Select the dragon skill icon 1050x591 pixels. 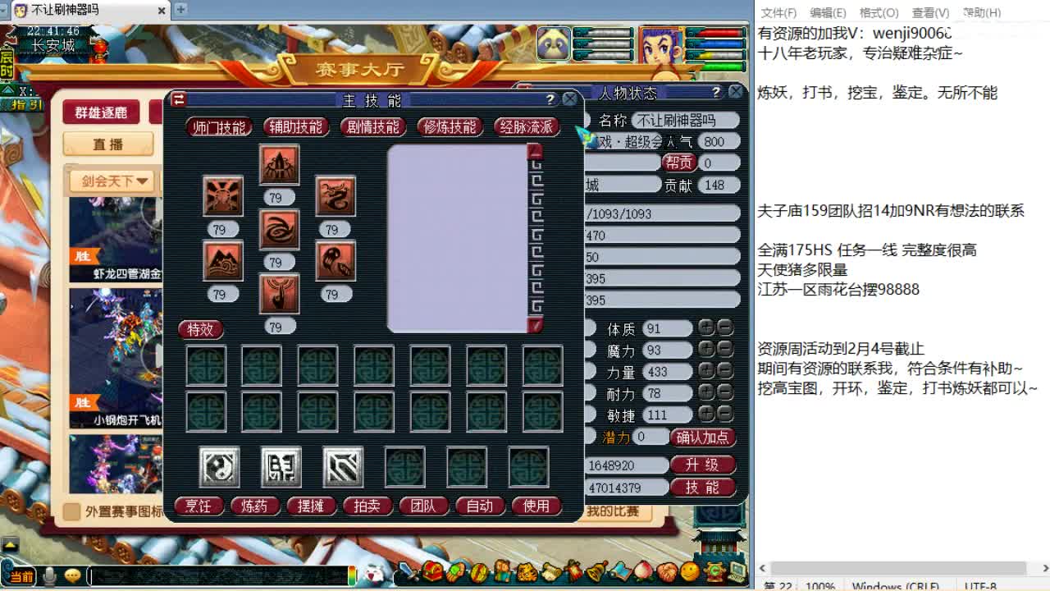pos(335,196)
